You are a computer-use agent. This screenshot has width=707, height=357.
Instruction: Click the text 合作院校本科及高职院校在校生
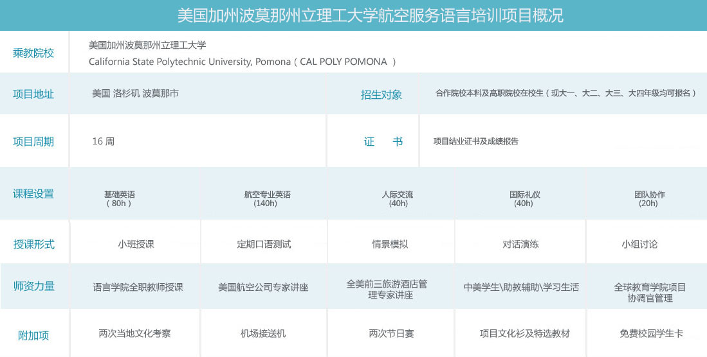click(489, 93)
